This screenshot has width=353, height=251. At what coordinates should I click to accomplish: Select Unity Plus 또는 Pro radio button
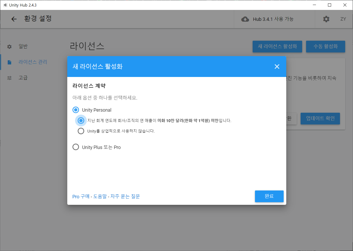click(76, 147)
